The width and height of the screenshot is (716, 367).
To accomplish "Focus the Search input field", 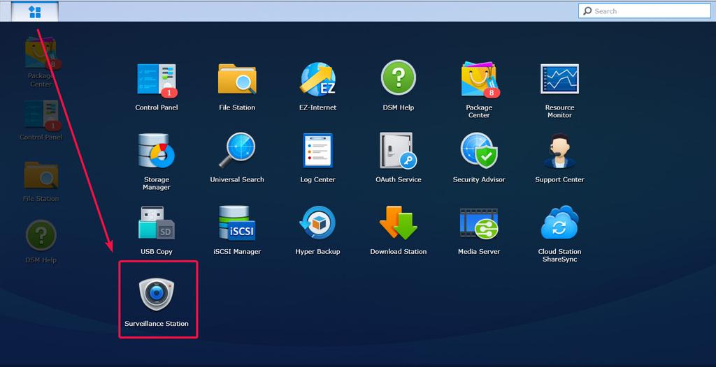I will [x=644, y=11].
